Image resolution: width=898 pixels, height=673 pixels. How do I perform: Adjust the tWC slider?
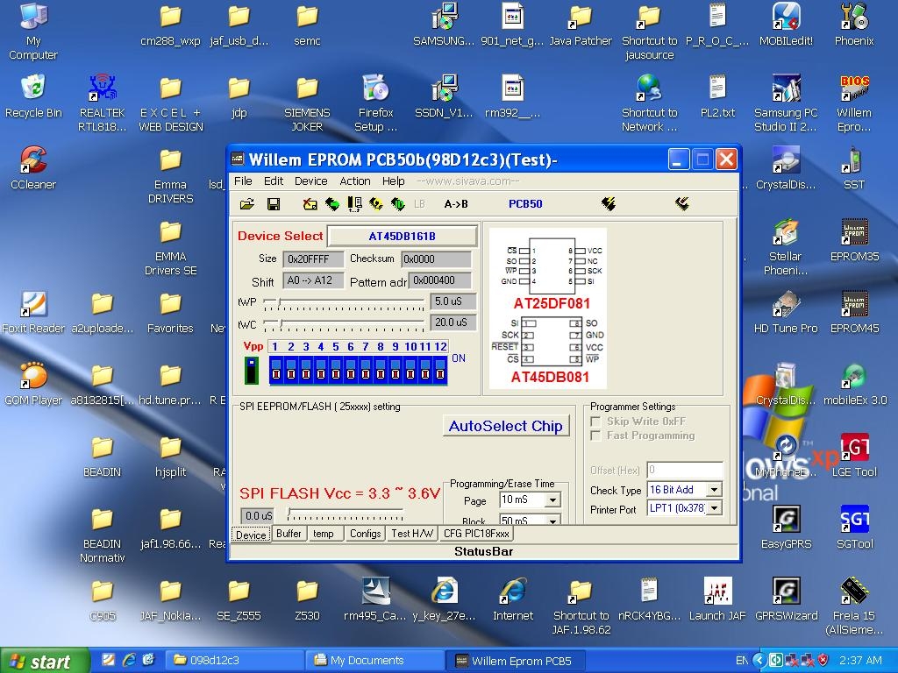(x=344, y=324)
